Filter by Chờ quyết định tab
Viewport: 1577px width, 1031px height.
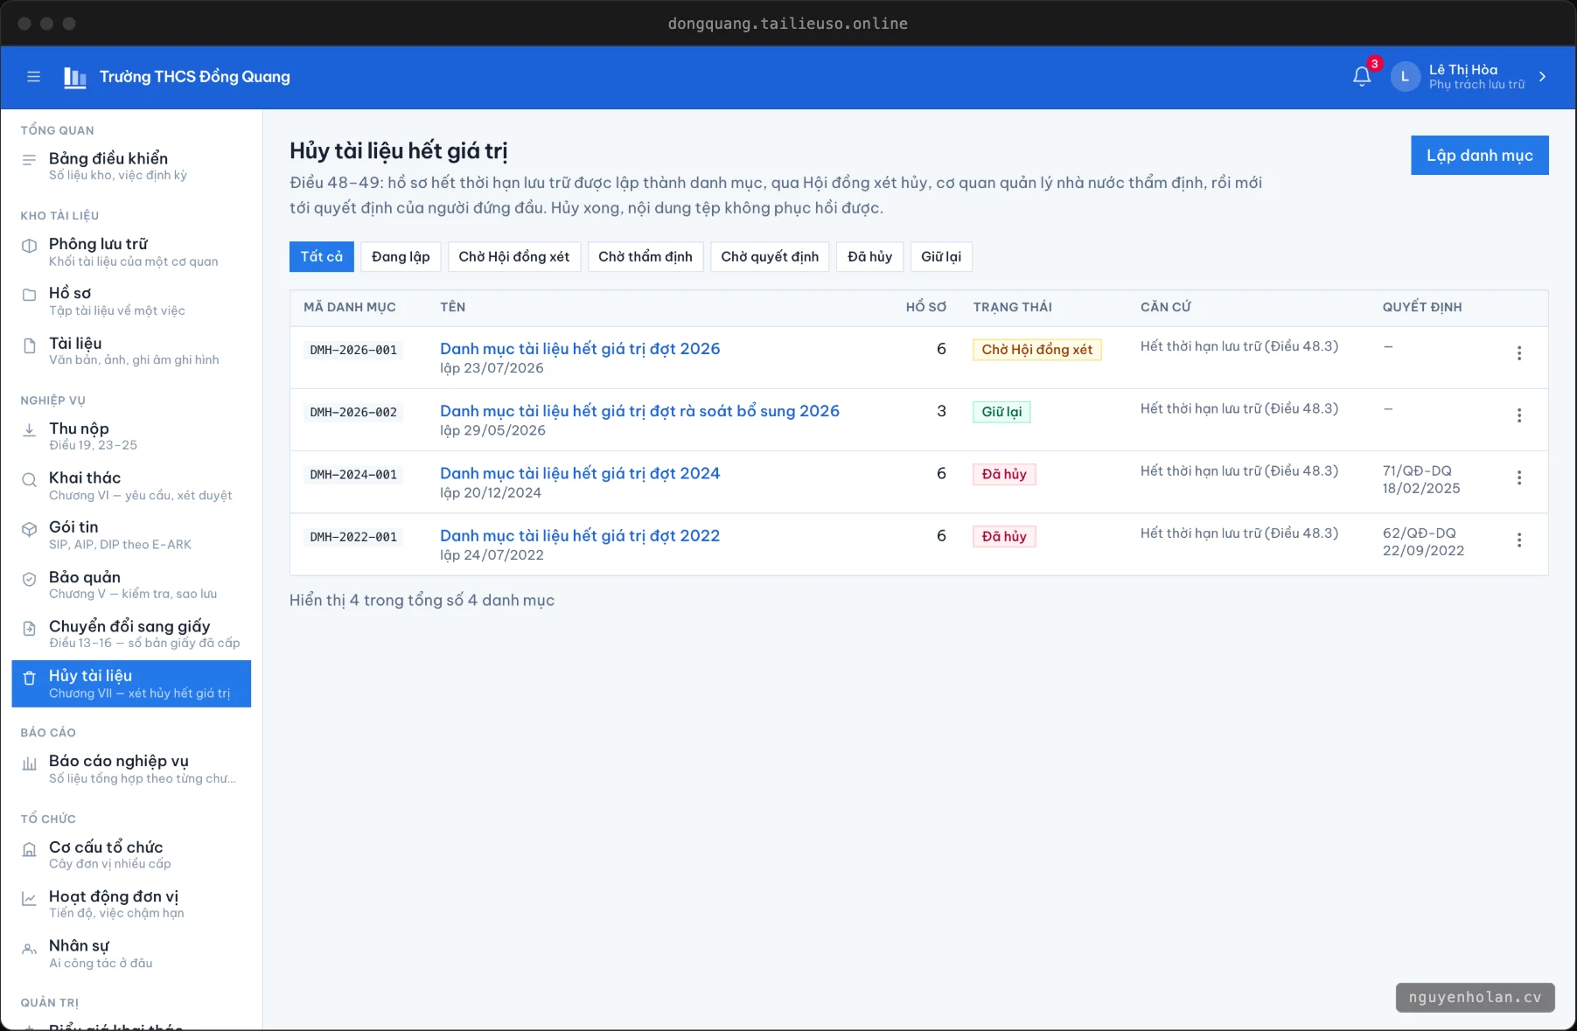pyautogui.click(x=770, y=256)
